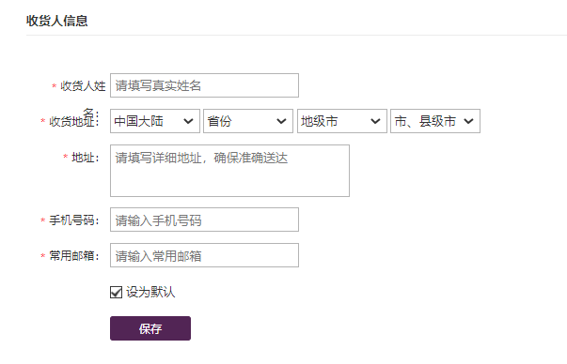Click the 收货人信息 section heading
Image resolution: width=567 pixels, height=364 pixels.
[57, 21]
